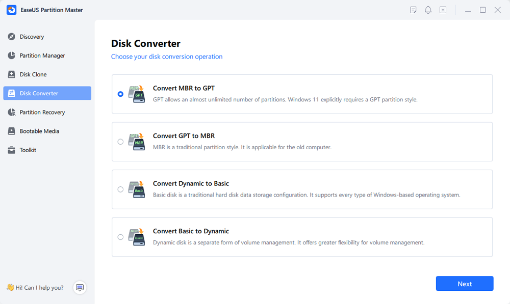Image resolution: width=510 pixels, height=304 pixels.
Task: Click the Partition Manager pie icon
Action: click(11, 56)
